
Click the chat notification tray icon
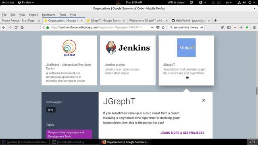coord(191,2)
